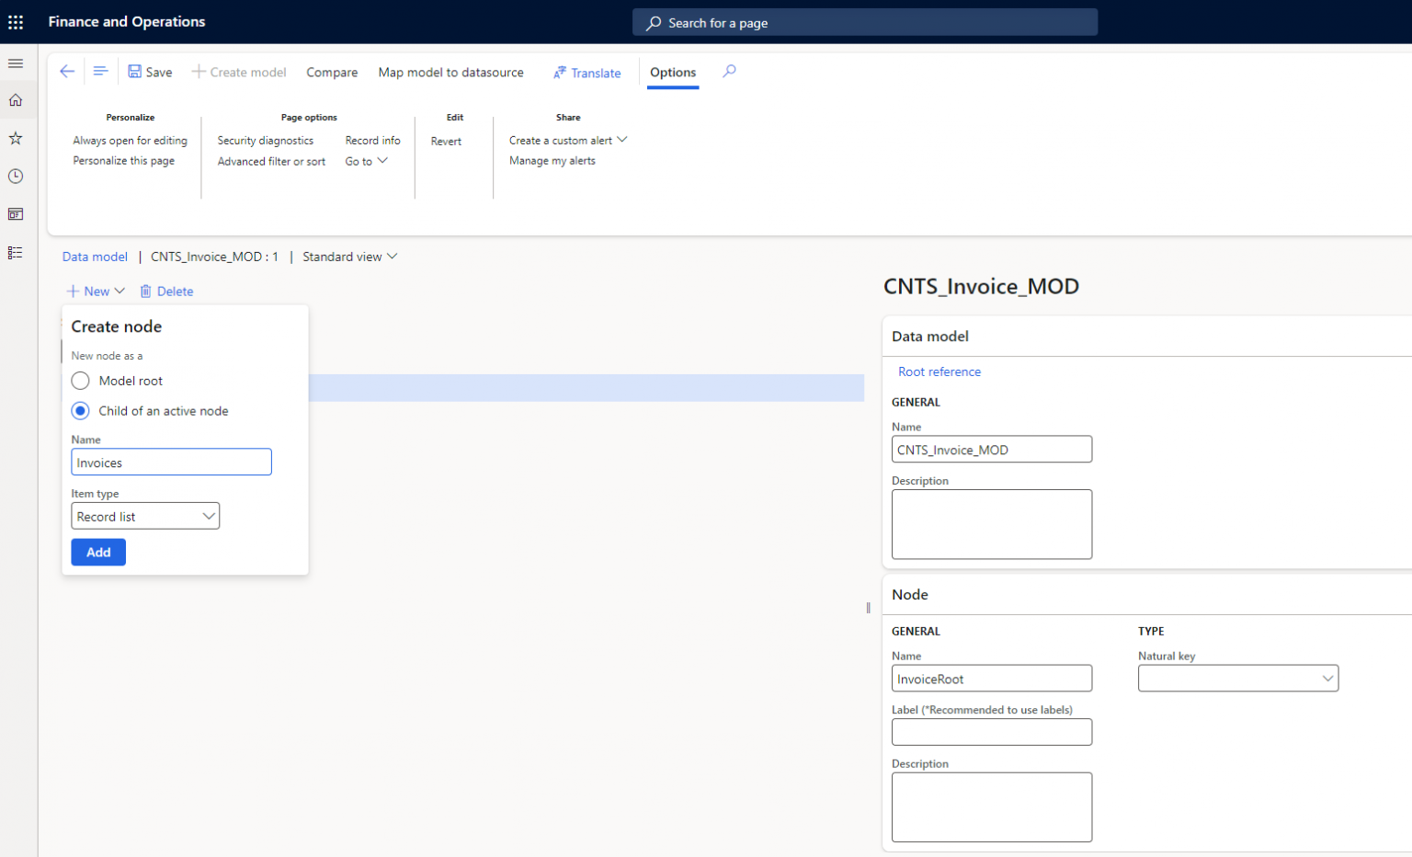Image resolution: width=1412 pixels, height=857 pixels.
Task: Open the Root reference link
Action: pos(939,371)
